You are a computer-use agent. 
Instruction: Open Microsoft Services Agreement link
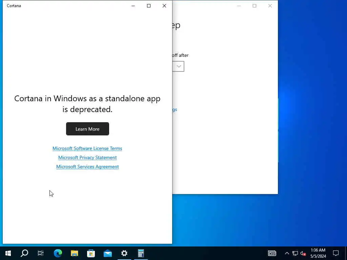(x=87, y=167)
